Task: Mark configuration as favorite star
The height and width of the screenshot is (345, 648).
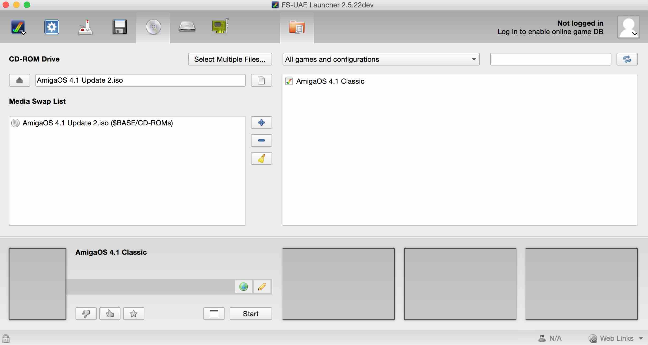Action: point(133,314)
